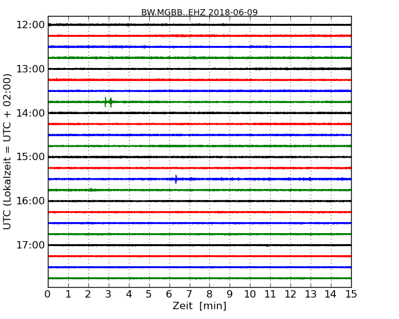
Task: Click the x-axis tick label 9
Action: click(230, 294)
